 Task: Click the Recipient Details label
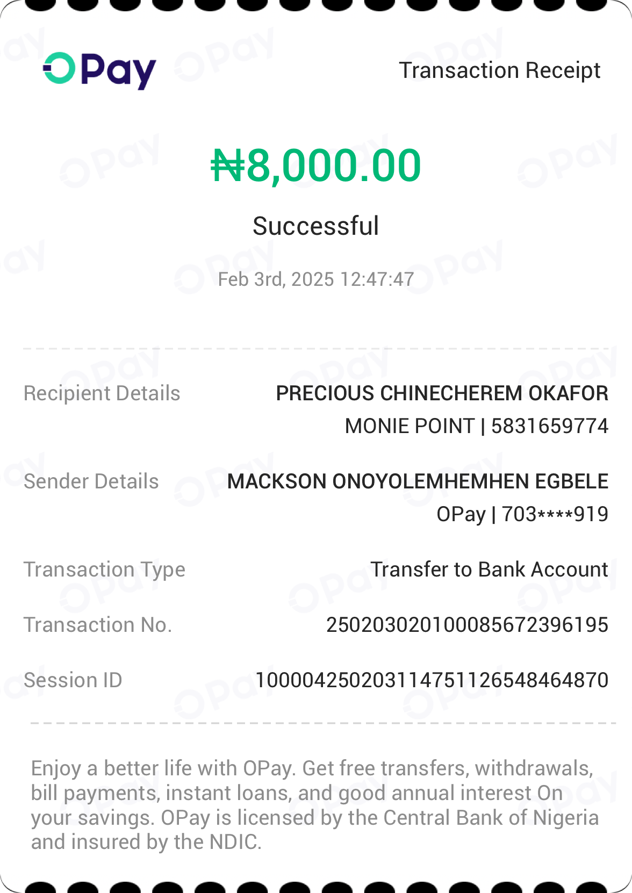[102, 393]
